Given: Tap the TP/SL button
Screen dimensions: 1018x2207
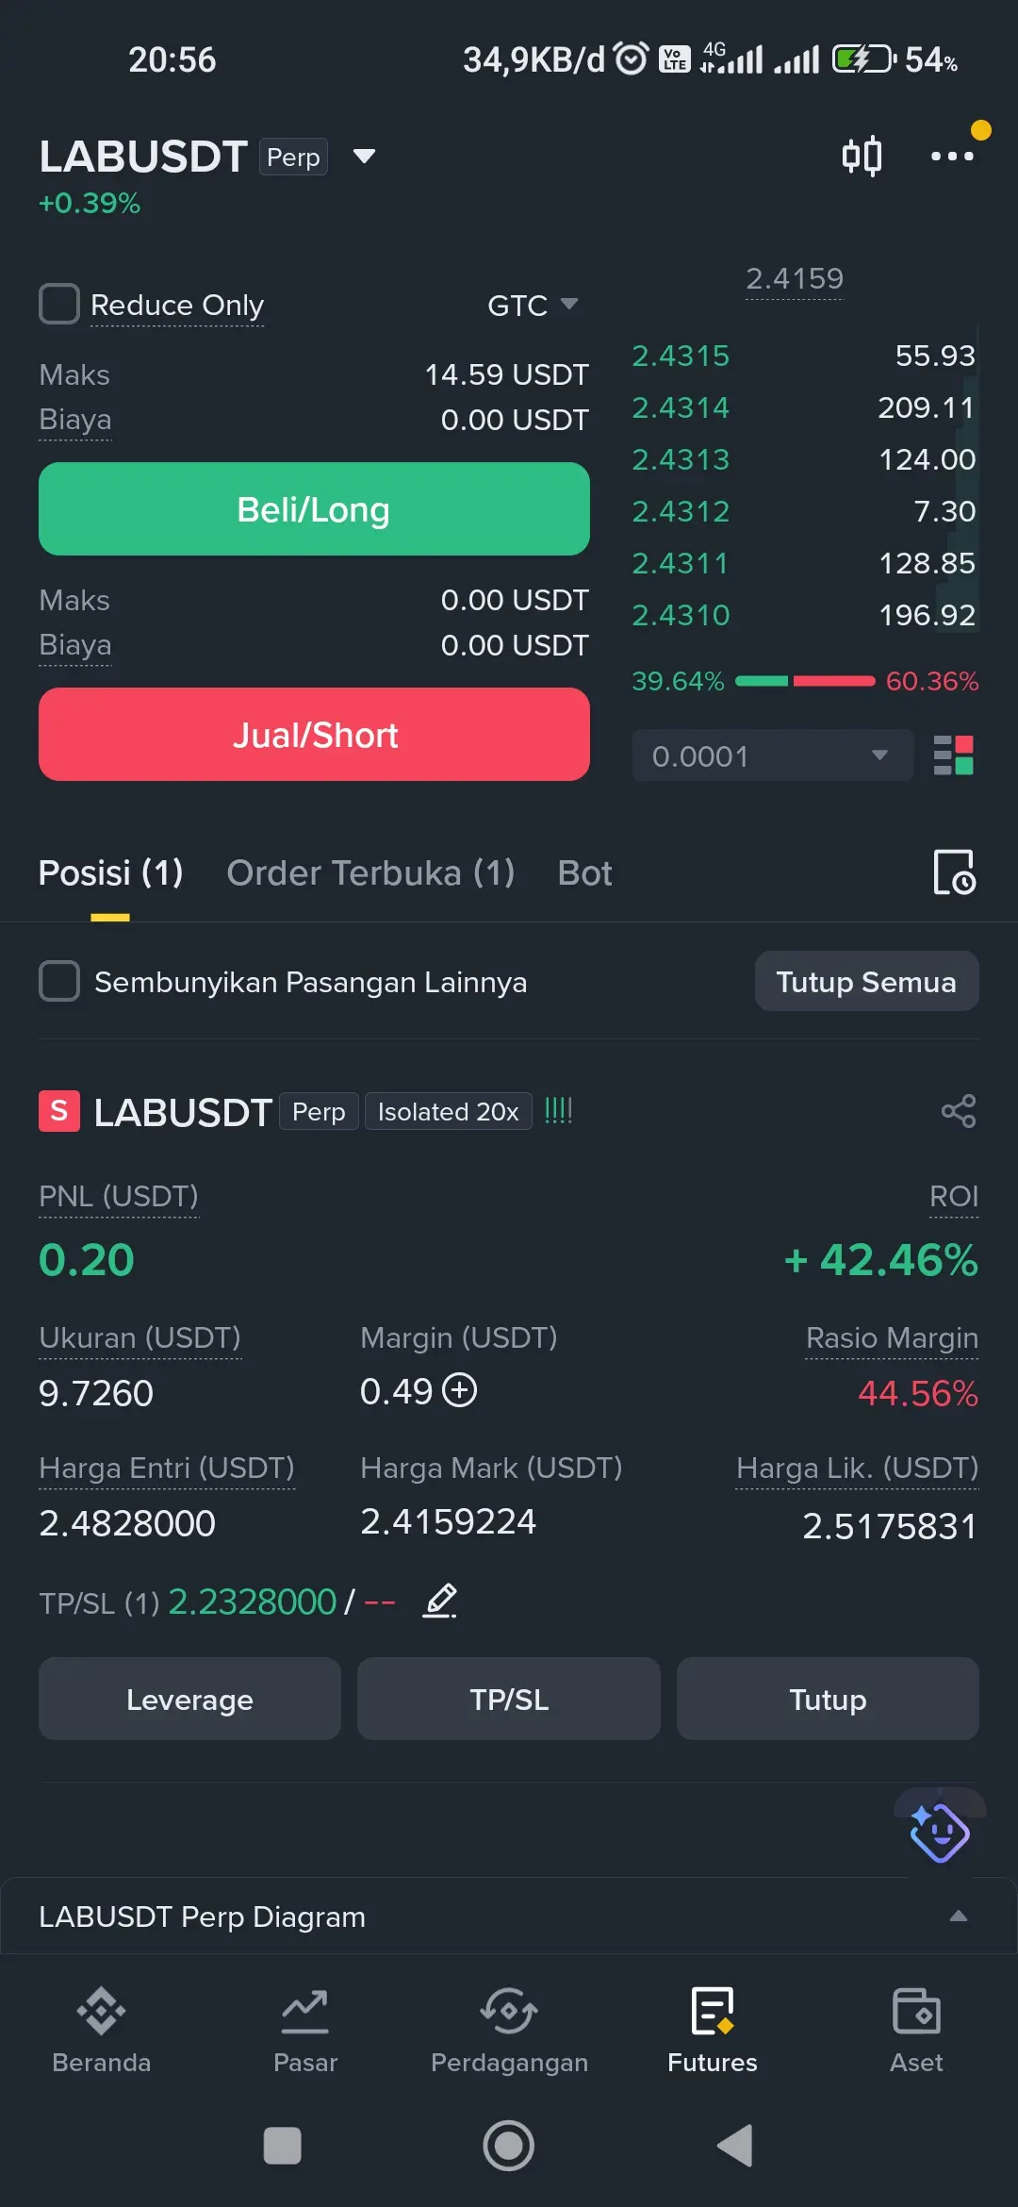Looking at the screenshot, I should (509, 1699).
